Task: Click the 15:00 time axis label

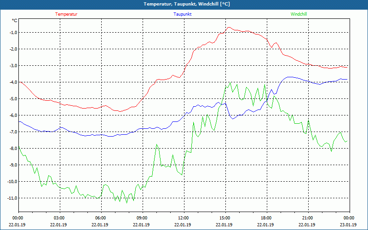Action: click(x=225, y=218)
